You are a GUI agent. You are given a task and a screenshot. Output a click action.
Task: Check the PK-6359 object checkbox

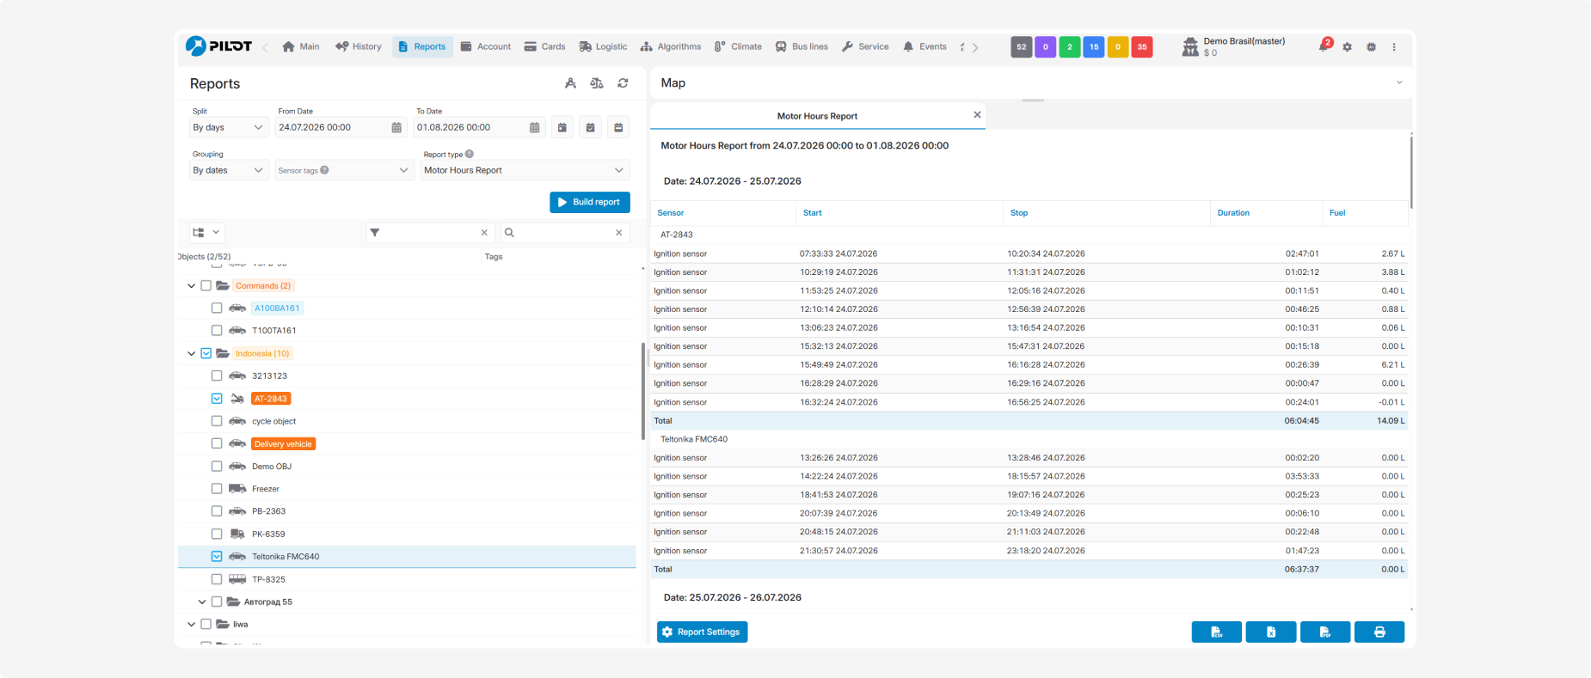217,534
